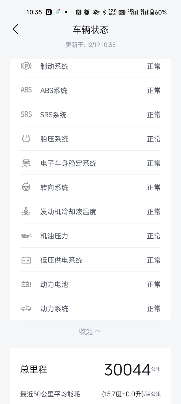The height and width of the screenshot is (404, 181).
Task: Select the 车辆状态 page title
Action: (x=90, y=30)
